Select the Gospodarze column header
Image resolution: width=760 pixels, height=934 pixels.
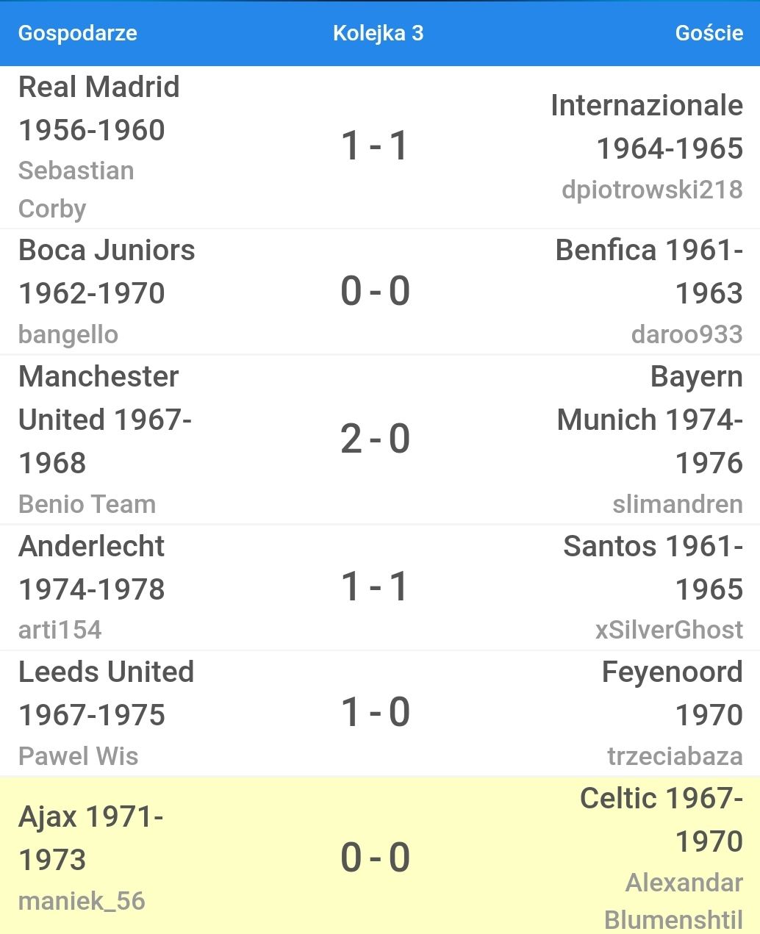78,33
